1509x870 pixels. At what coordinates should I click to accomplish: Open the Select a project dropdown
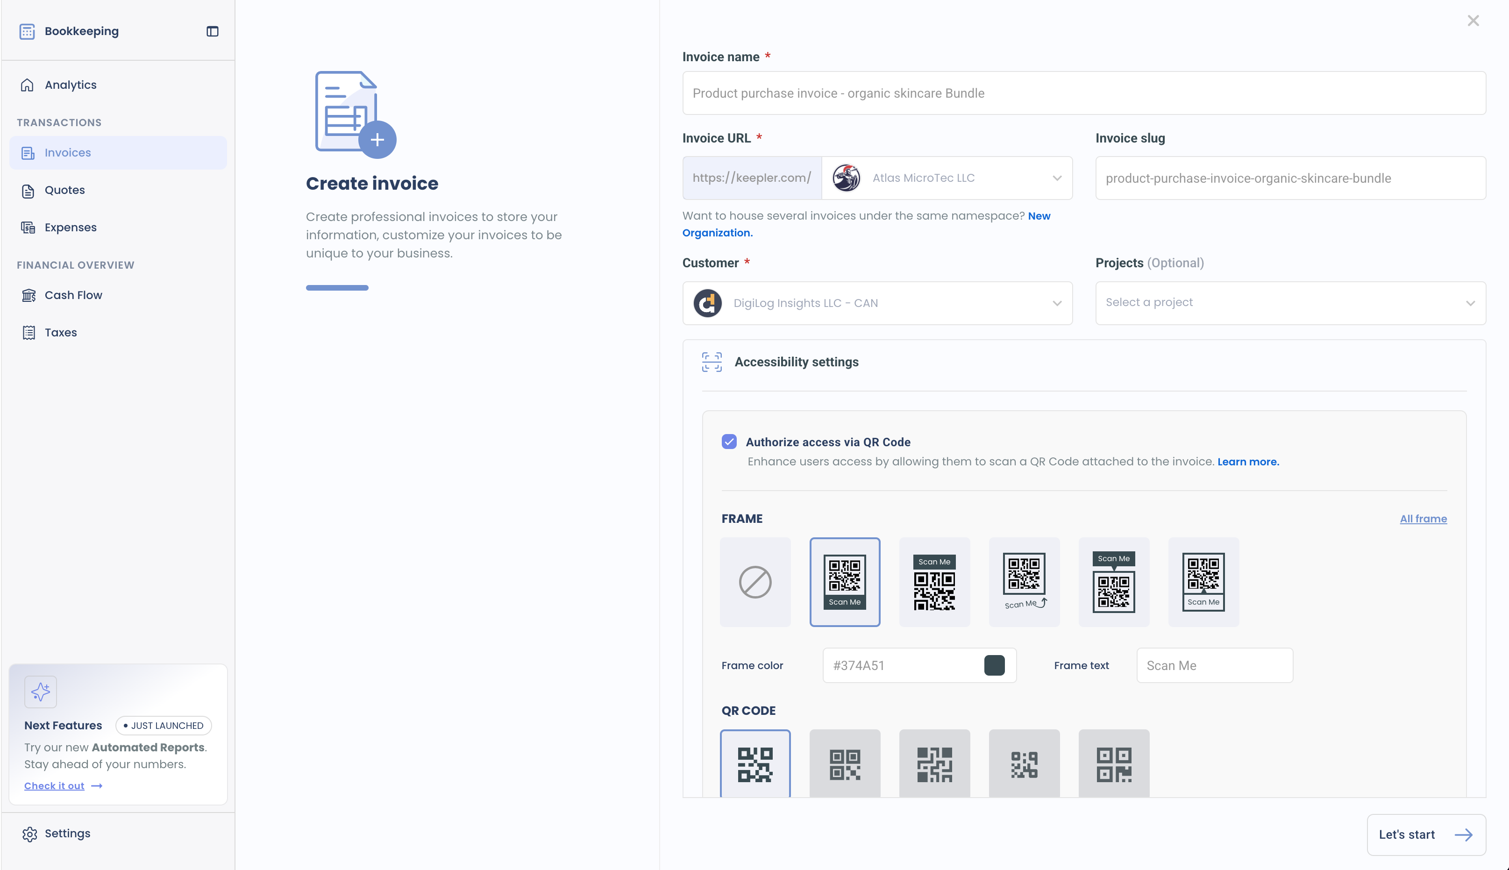(1290, 303)
